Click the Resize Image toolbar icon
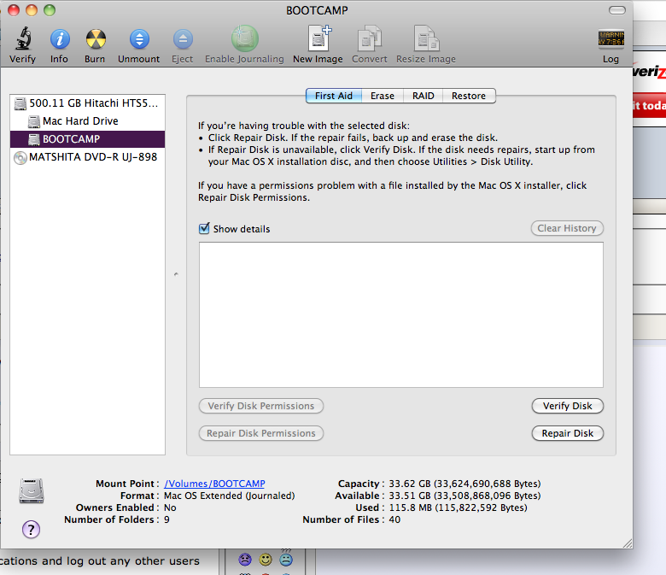This screenshot has height=575, width=666. click(426, 38)
